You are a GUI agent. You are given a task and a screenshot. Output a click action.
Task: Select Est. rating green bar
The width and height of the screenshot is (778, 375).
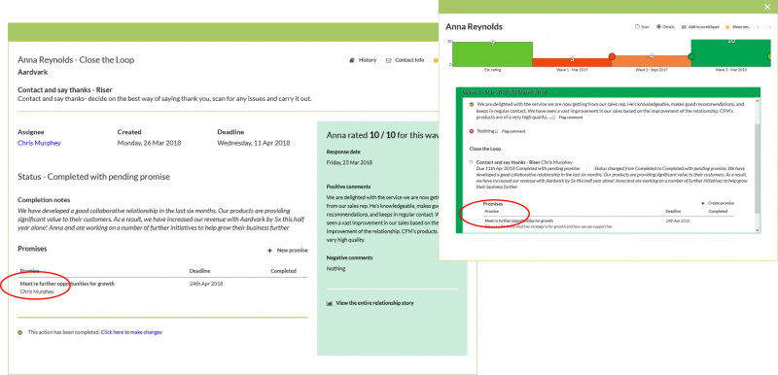click(493, 54)
